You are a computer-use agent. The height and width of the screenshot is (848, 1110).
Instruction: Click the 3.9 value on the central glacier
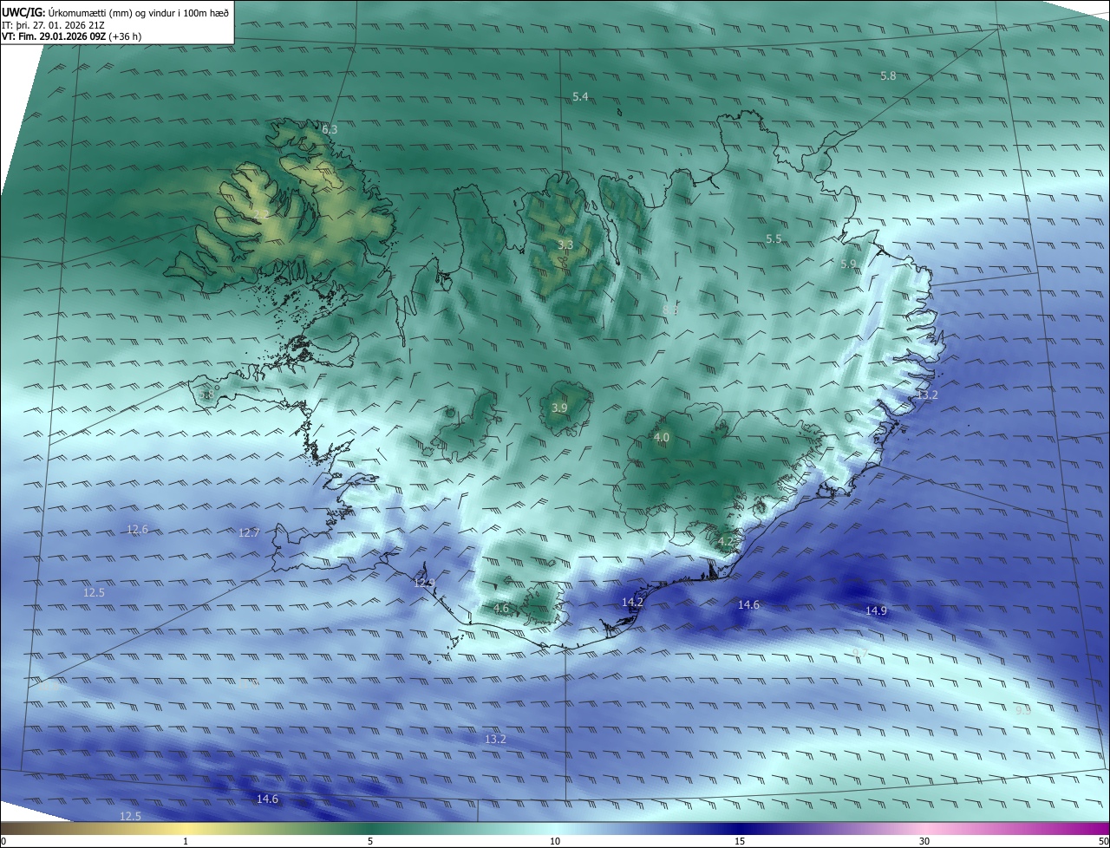559,408
